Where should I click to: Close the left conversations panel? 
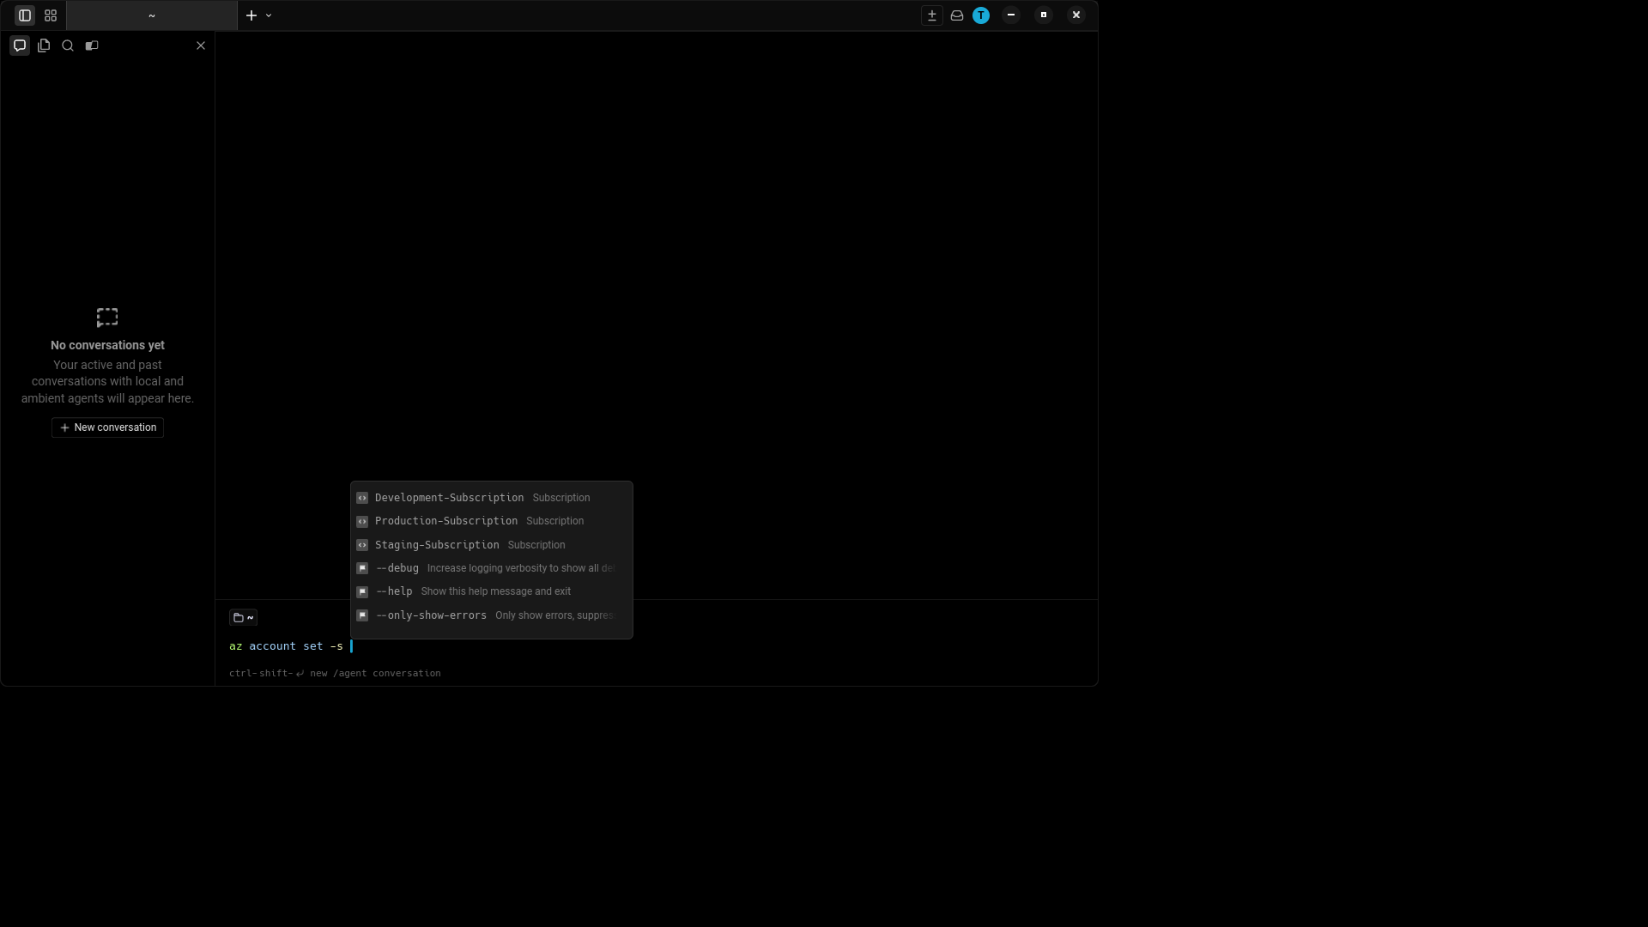(x=201, y=45)
